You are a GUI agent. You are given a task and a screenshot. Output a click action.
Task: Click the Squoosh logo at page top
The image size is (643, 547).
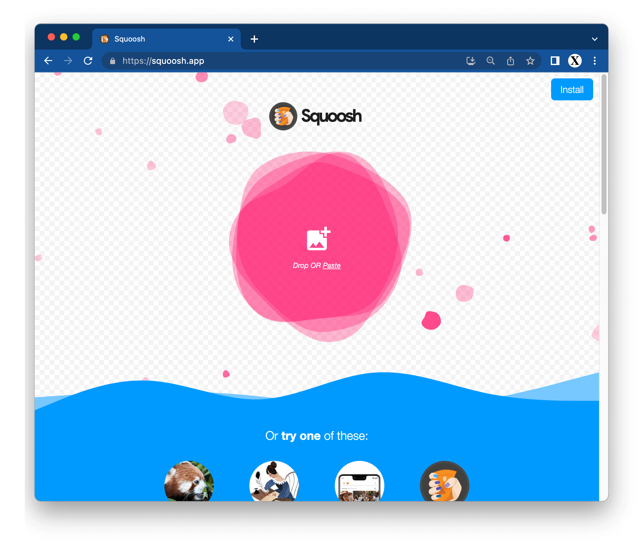(315, 116)
